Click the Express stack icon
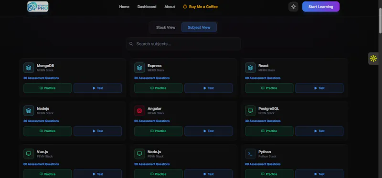This screenshot has width=382, height=178. click(x=139, y=68)
